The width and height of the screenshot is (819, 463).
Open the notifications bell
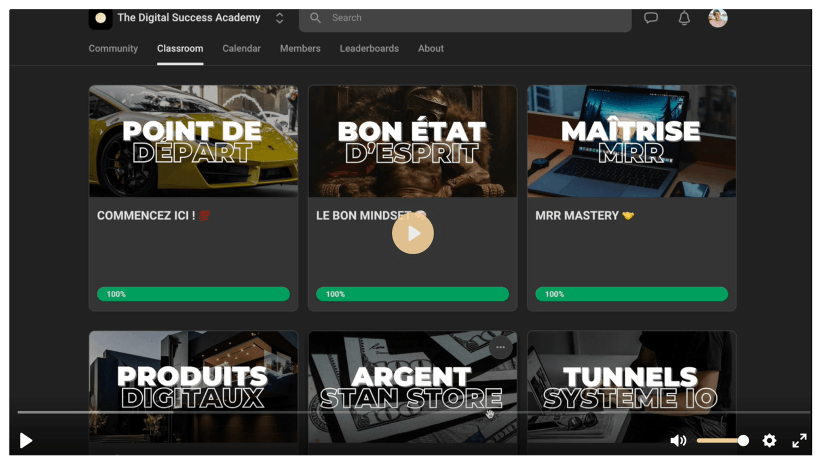pyautogui.click(x=684, y=18)
